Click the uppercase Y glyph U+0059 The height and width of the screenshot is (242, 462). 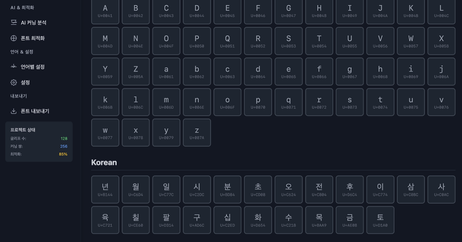105,71
